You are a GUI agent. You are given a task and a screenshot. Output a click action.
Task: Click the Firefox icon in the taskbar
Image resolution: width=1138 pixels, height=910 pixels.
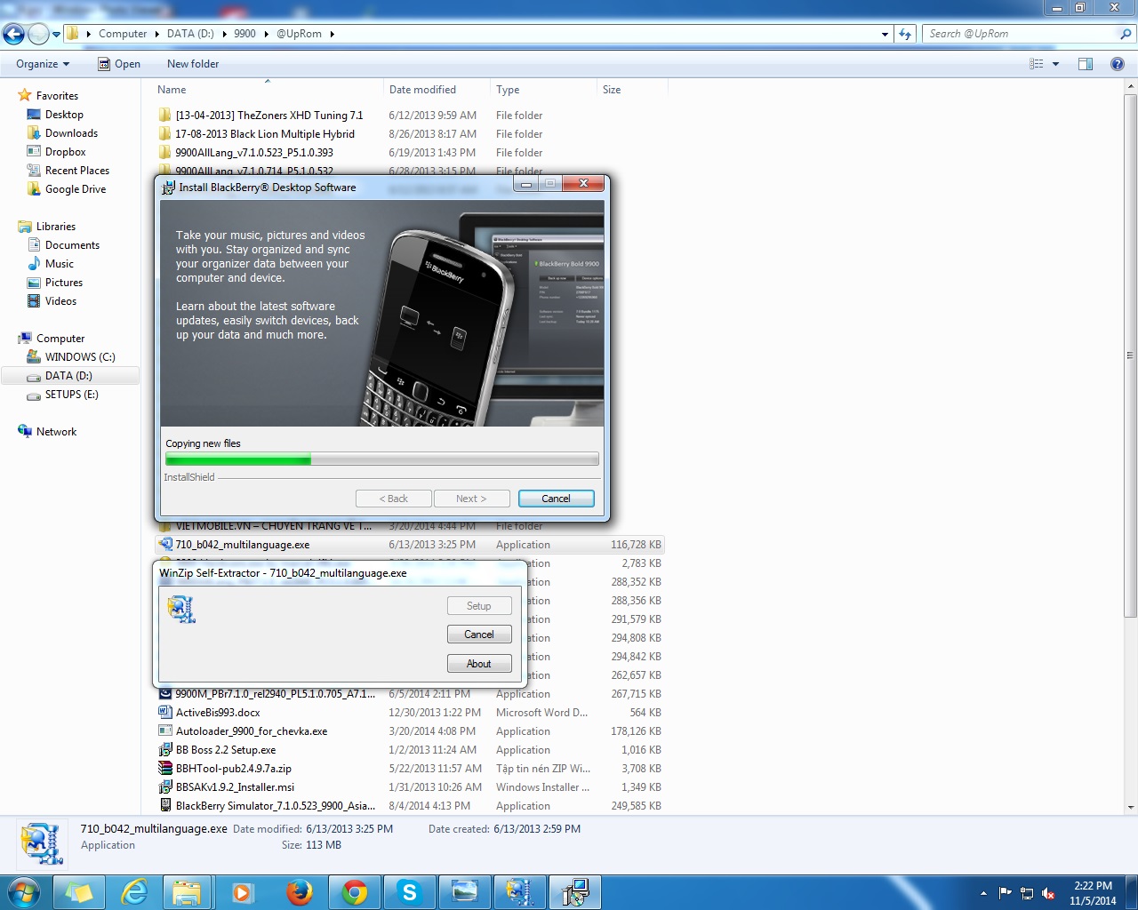click(x=300, y=892)
